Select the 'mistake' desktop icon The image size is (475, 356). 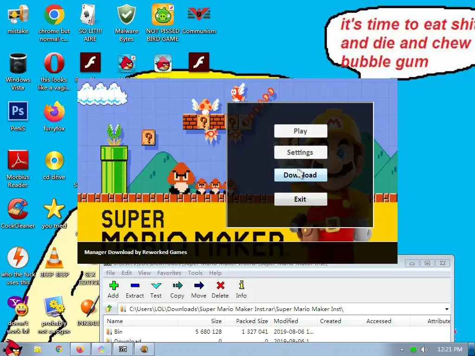click(18, 19)
